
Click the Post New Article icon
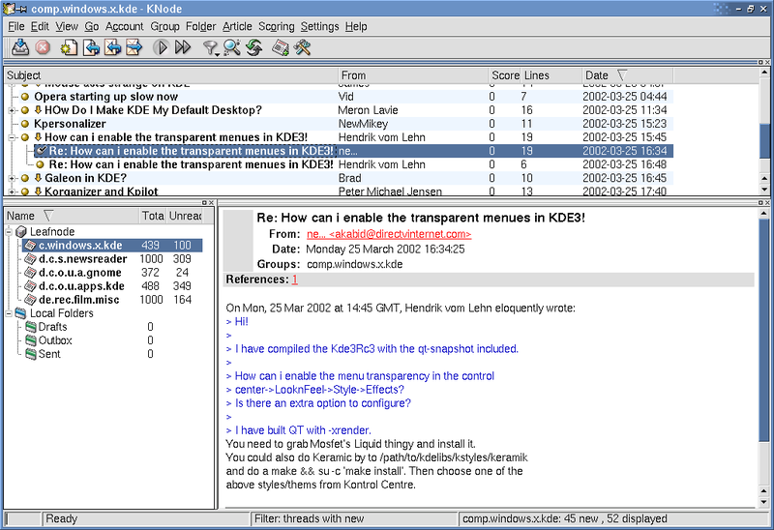pyautogui.click(x=69, y=47)
